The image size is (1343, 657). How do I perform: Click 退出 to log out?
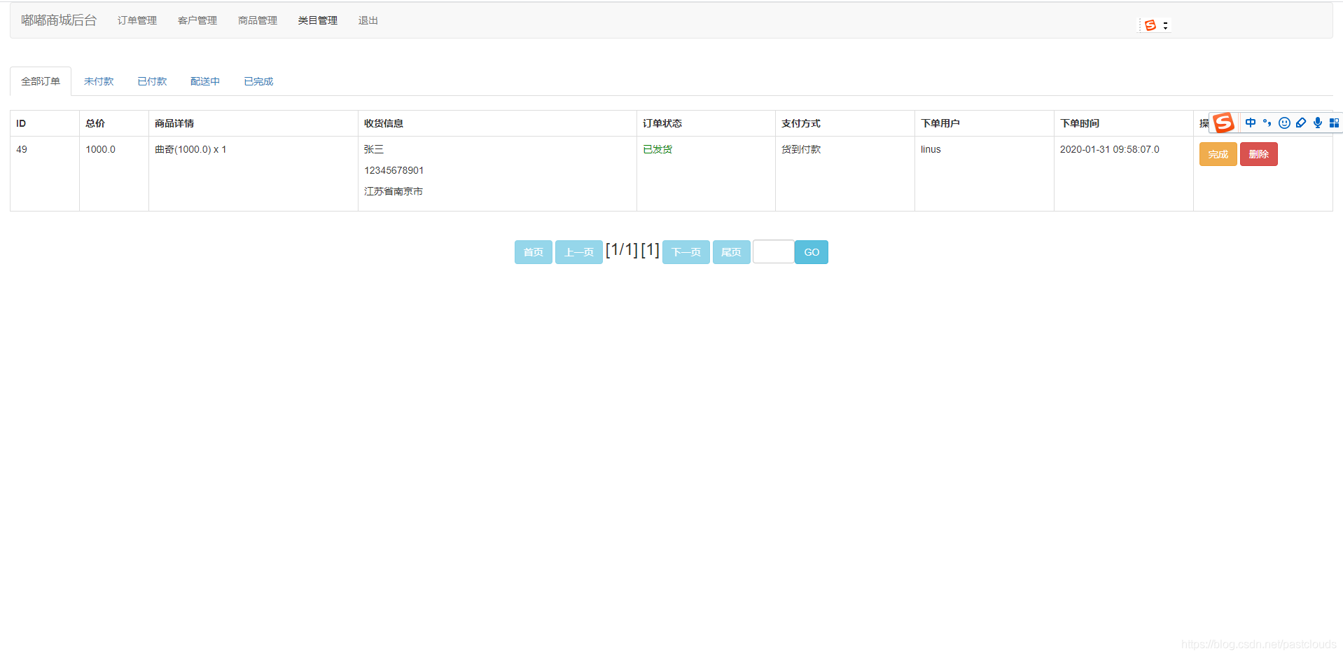pyautogui.click(x=368, y=20)
